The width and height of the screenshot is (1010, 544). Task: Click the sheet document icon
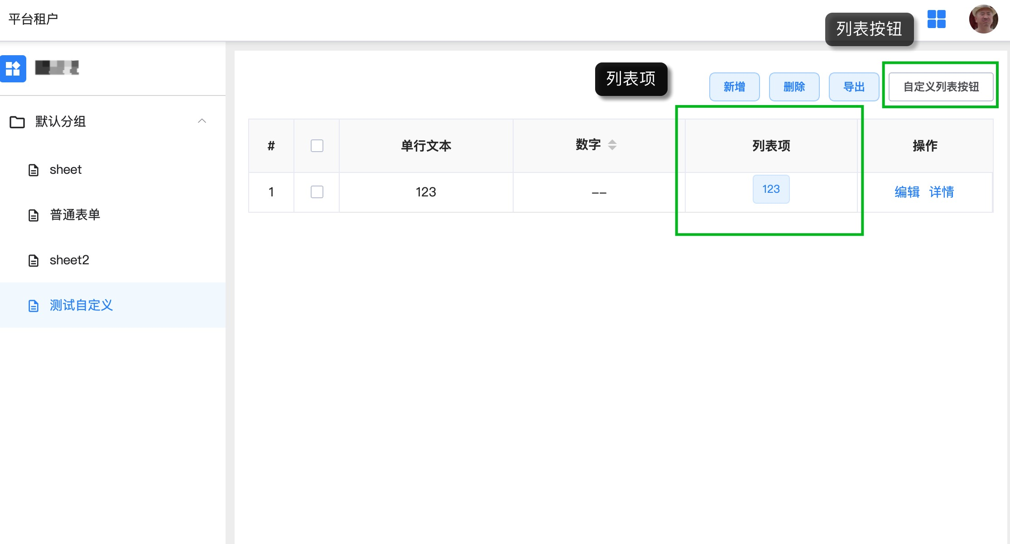pyautogui.click(x=34, y=170)
